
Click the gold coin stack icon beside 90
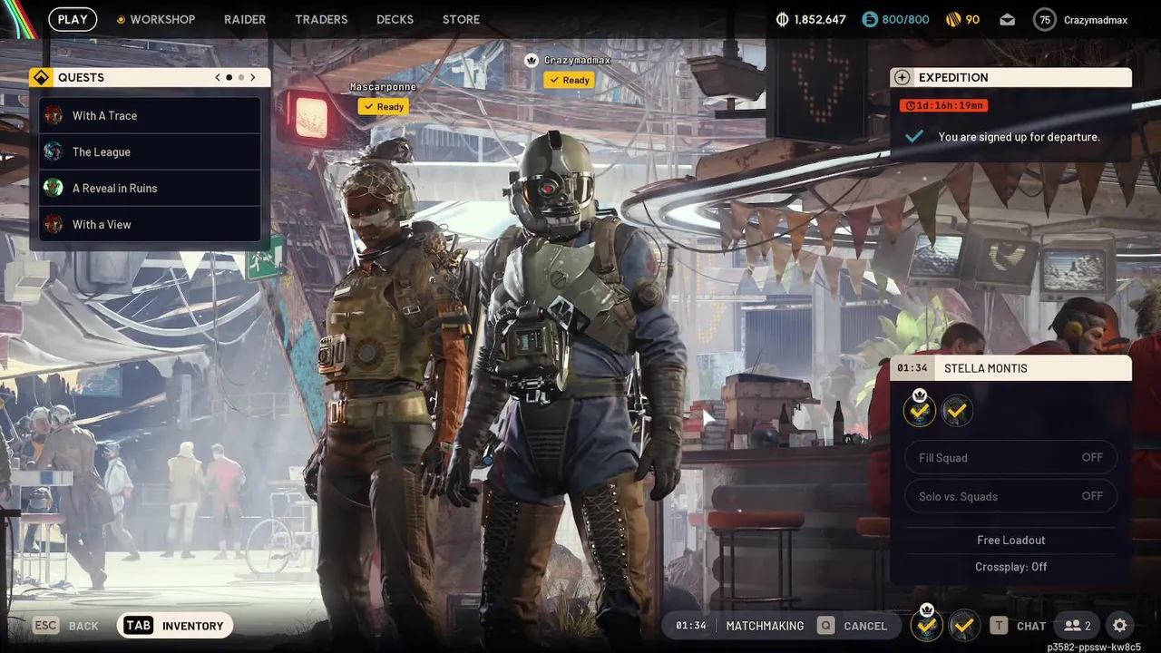coord(952,19)
